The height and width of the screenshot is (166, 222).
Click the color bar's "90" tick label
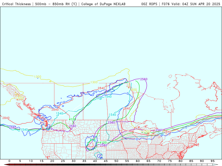[202, 161]
